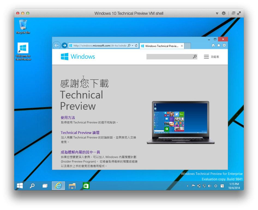Click VM coherence windows icon

233,13
